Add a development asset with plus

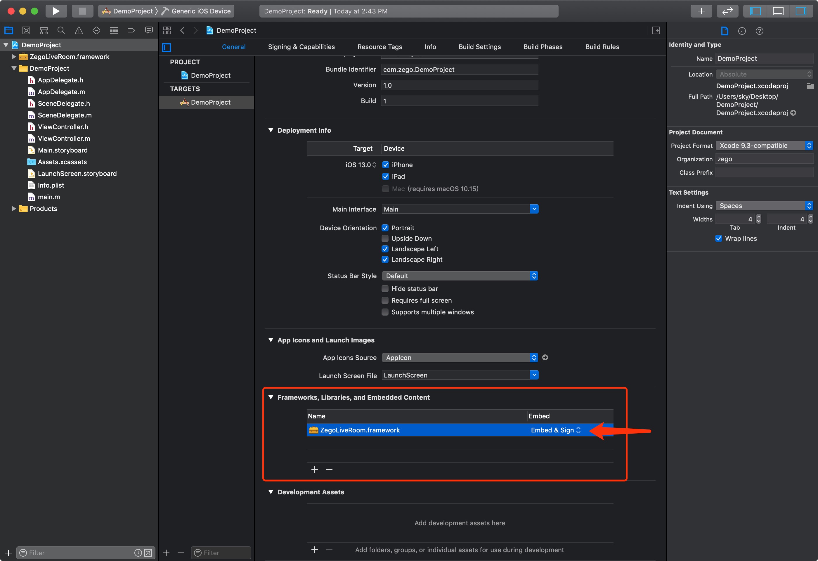pyautogui.click(x=315, y=550)
